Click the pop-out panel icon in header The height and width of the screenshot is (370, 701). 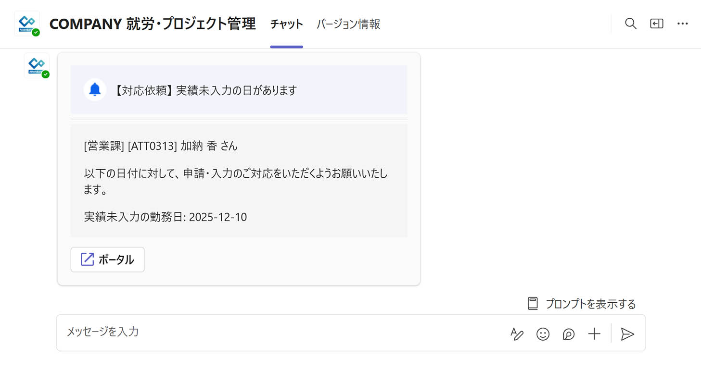[x=656, y=24]
